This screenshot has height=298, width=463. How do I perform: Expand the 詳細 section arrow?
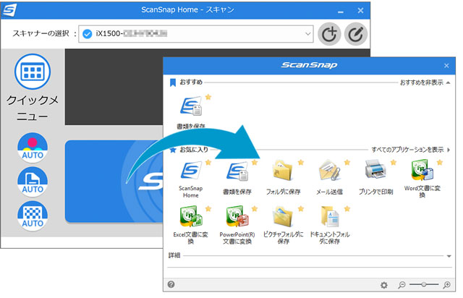pyautogui.click(x=449, y=256)
